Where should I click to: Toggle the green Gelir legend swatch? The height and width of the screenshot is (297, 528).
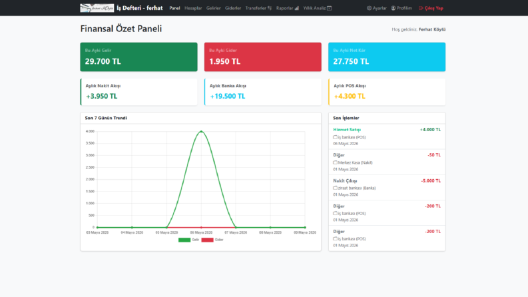pyautogui.click(x=184, y=240)
